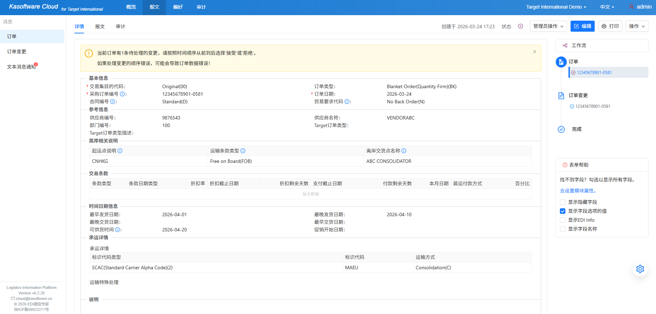Viewport: 656px width, 314px height.
Task: Open 概览 in top navigation
Action: click(131, 7)
